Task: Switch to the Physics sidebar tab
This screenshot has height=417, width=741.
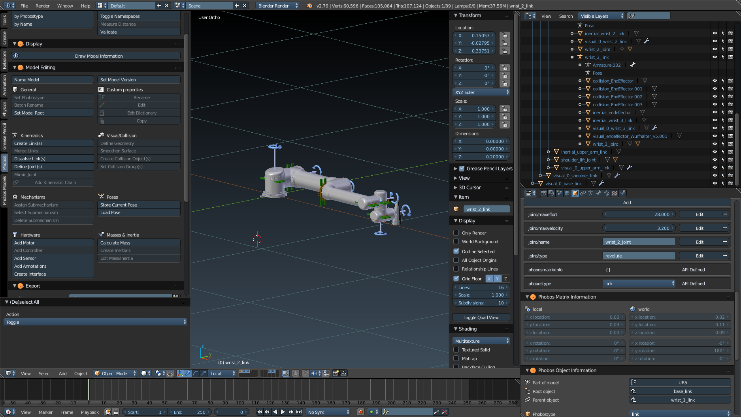Action: point(4,109)
